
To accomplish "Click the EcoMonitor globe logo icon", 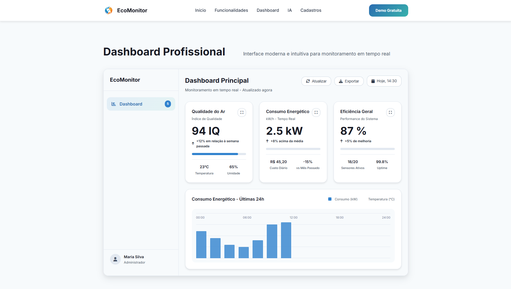I will click(x=109, y=10).
